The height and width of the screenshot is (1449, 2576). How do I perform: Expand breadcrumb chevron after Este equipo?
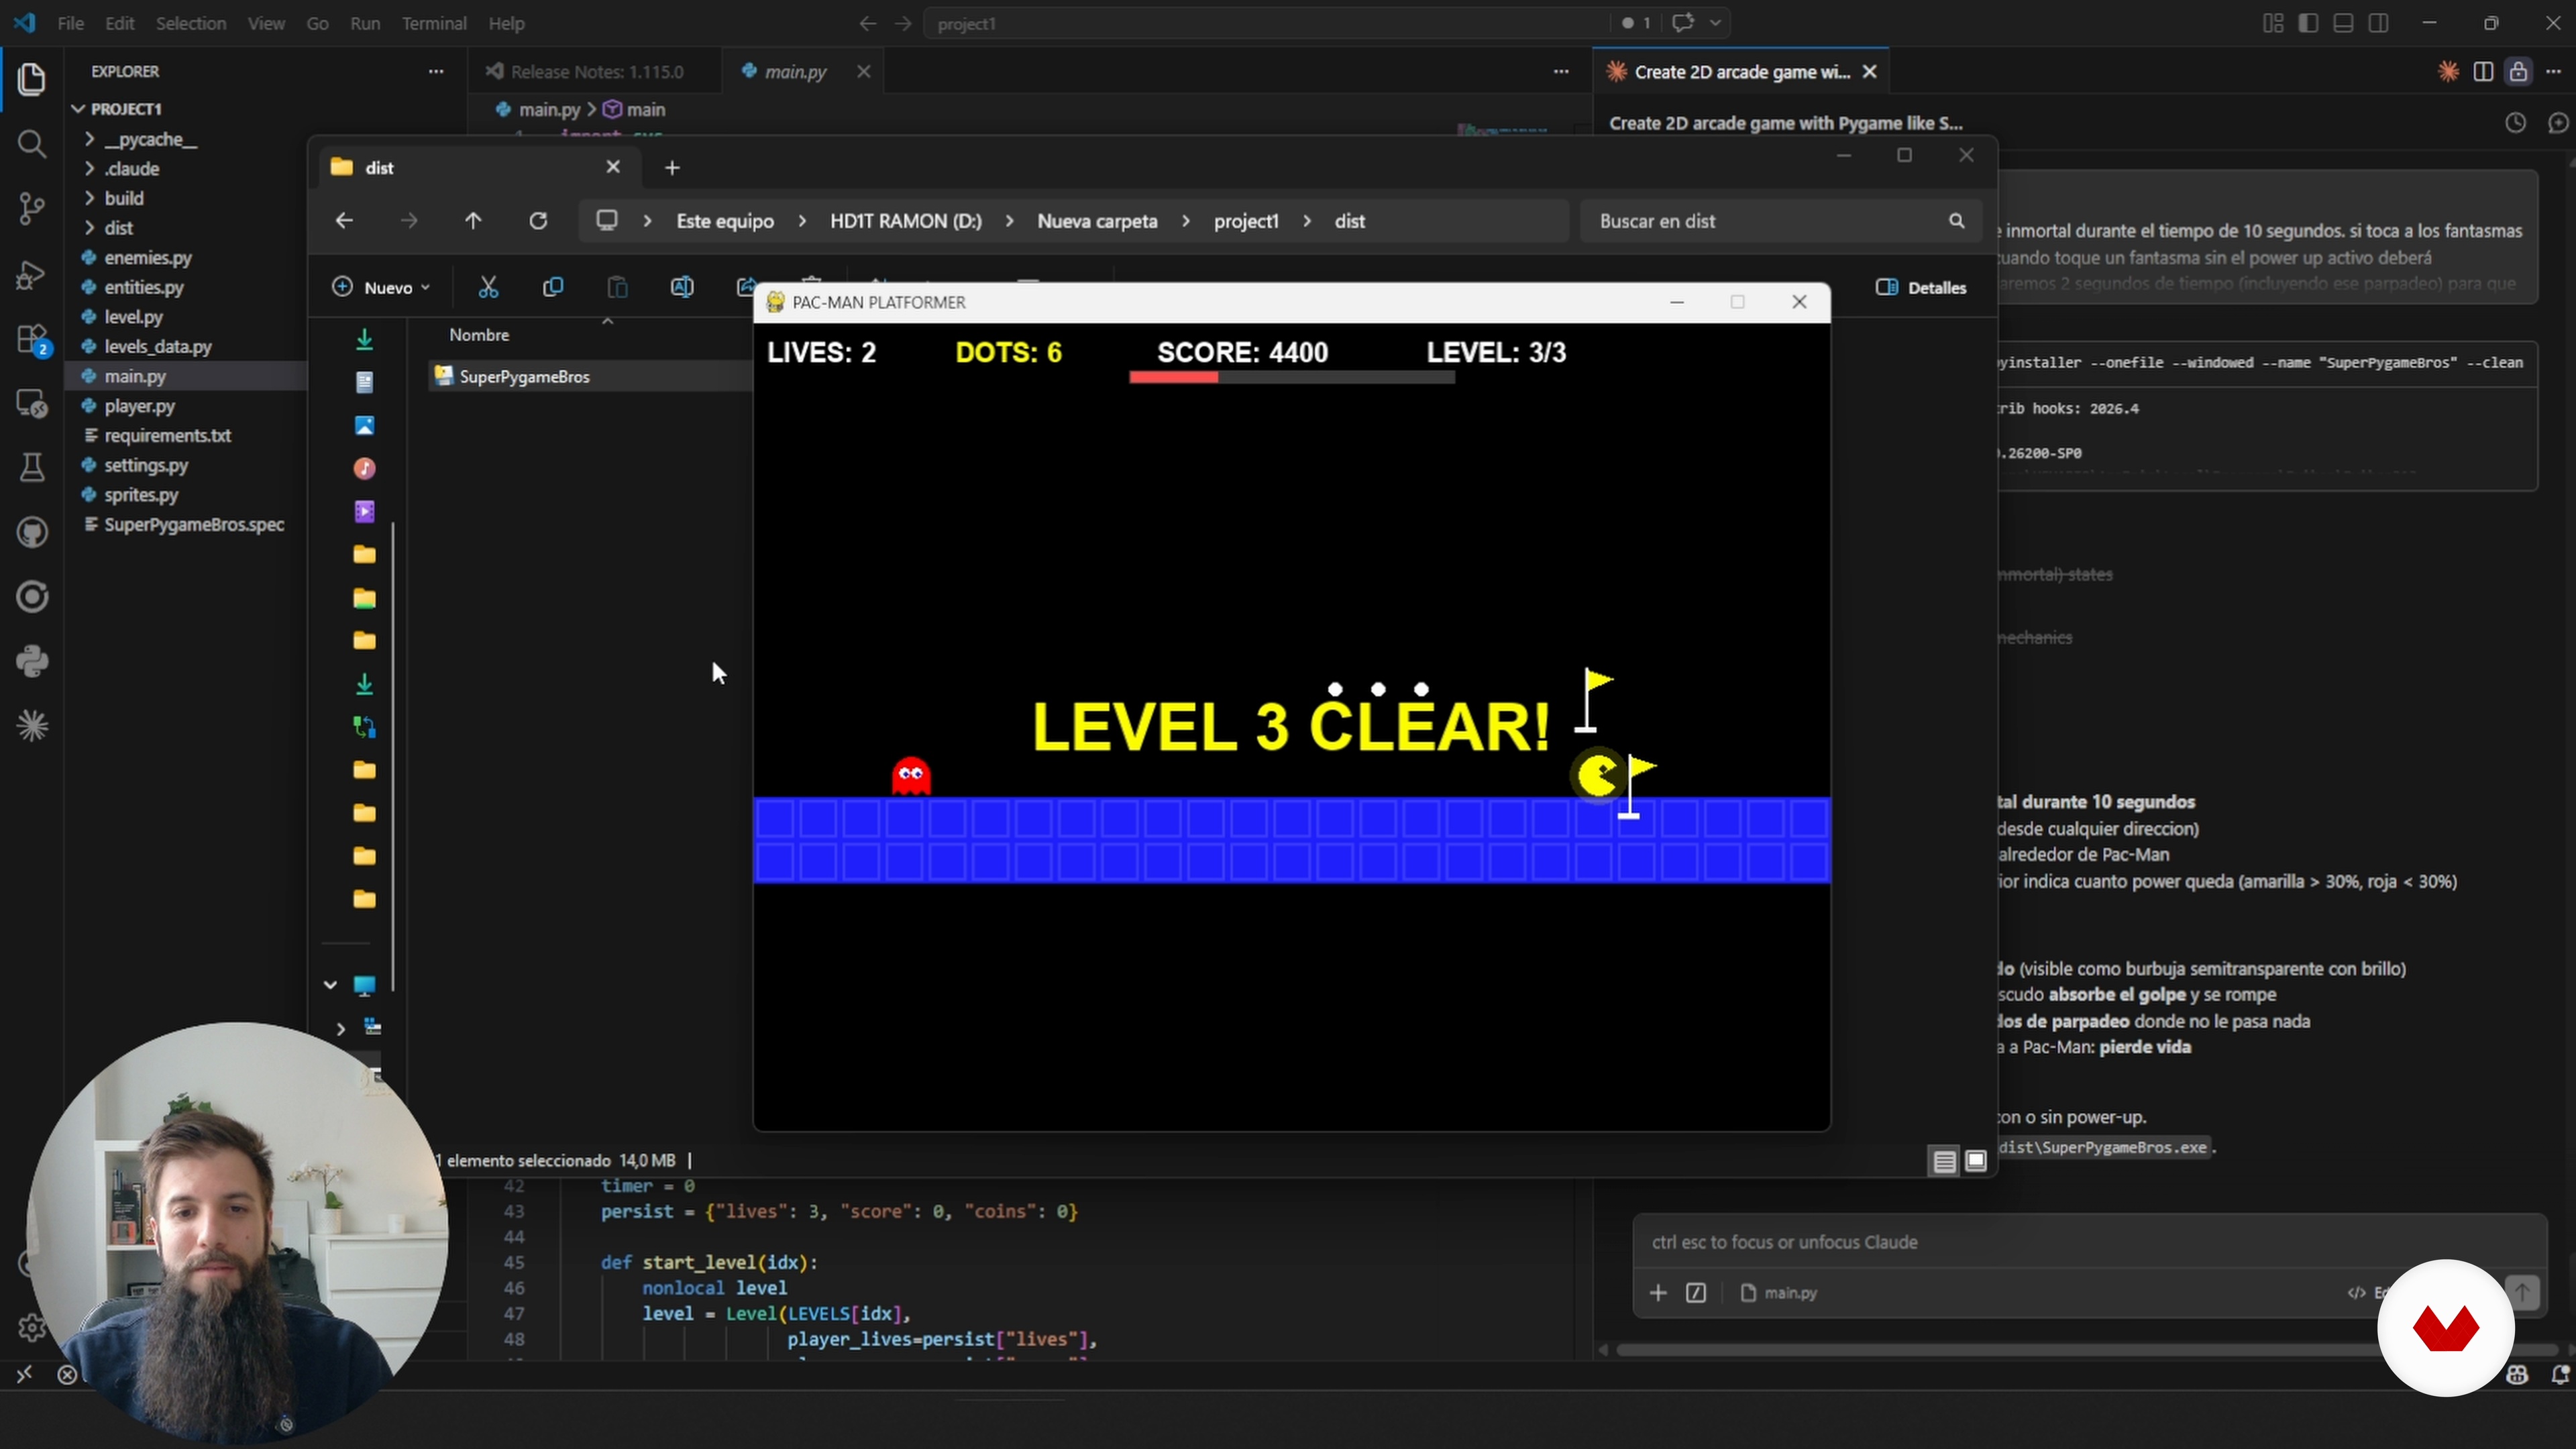802,221
